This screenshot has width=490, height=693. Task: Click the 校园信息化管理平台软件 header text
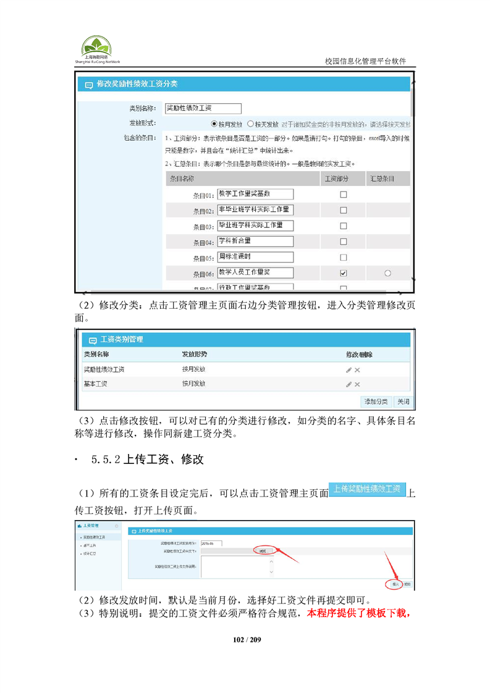coord(365,61)
